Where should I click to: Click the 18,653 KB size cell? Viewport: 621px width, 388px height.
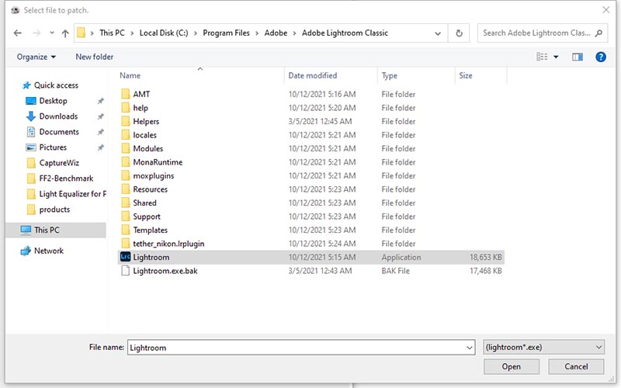tap(486, 258)
